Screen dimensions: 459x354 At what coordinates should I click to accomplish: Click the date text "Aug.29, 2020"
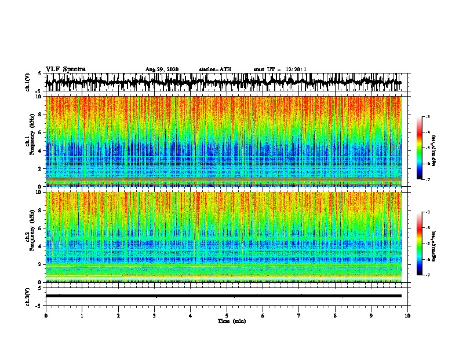[162, 69]
